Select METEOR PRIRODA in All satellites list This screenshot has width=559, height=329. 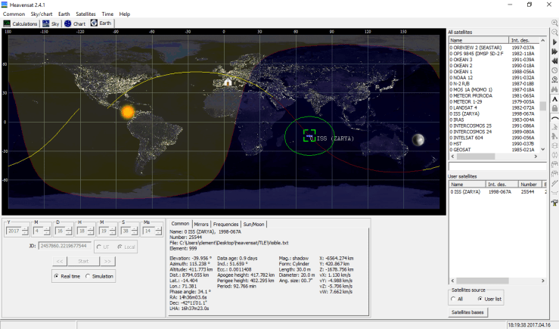tap(473, 96)
